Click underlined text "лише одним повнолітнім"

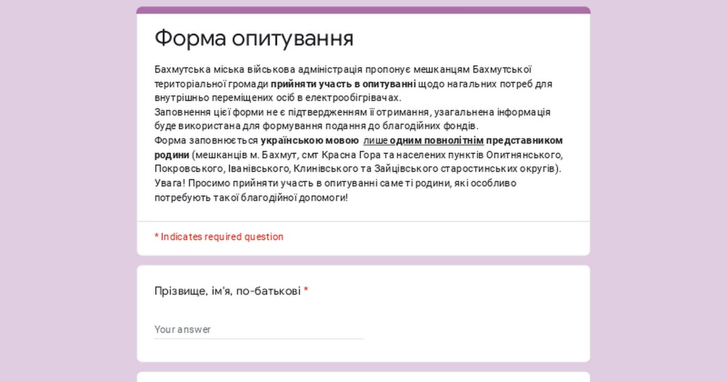423,141
